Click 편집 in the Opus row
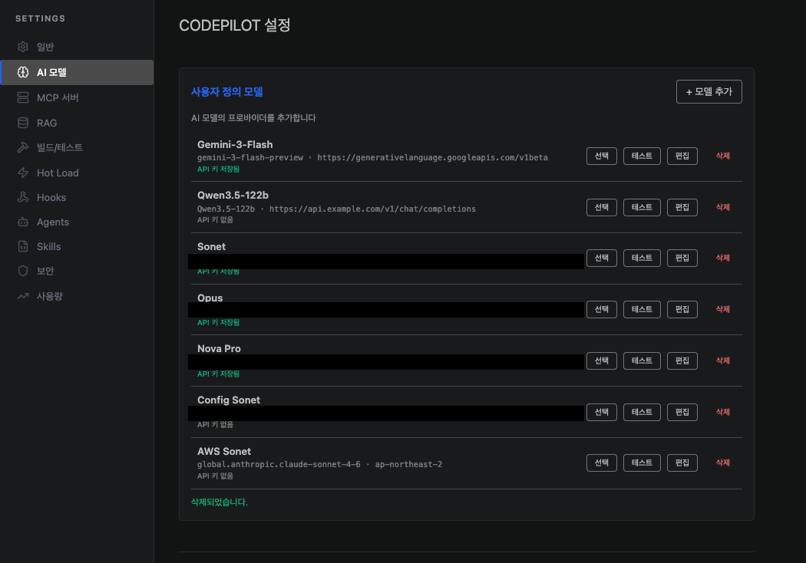 point(682,309)
